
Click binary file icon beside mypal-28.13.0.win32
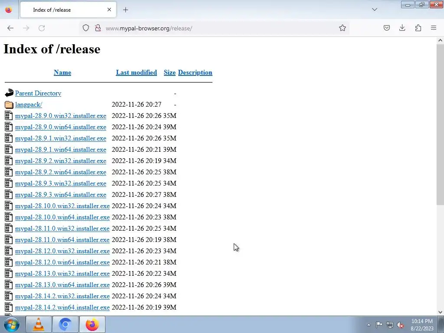click(9, 273)
